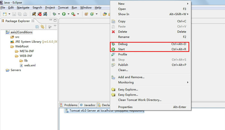Toggle Link with Editor in Package Explorer
This screenshot has height=130, width=225.
43,27
